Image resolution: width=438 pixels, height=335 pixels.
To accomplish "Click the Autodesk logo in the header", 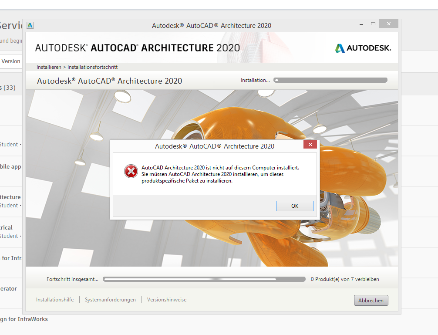I will (363, 48).
